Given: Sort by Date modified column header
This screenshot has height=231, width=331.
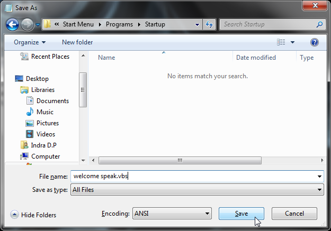Looking at the screenshot, I should (256, 58).
